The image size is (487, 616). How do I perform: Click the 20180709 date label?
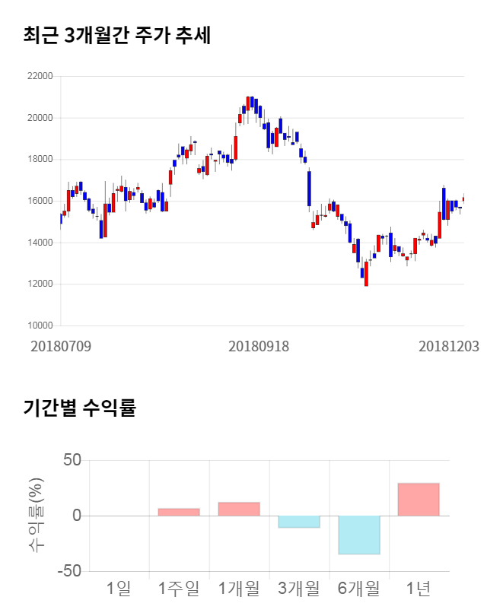[61, 346]
